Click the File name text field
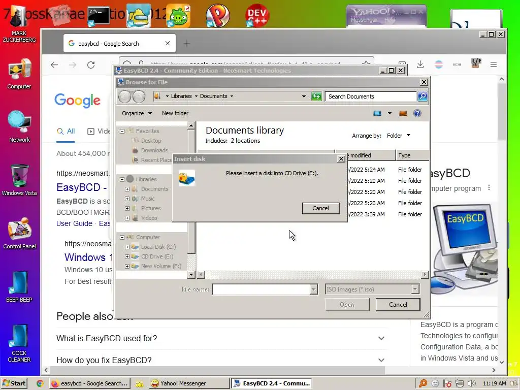Image resolution: width=520 pixels, height=390 pixels. tap(261, 289)
